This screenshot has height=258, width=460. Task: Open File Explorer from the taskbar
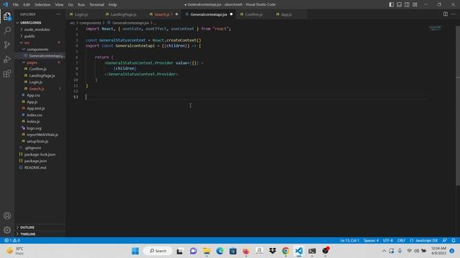[x=206, y=251]
